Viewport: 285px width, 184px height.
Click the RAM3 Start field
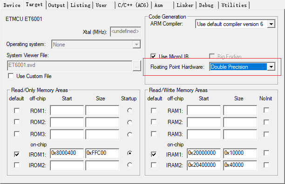pos(204,134)
